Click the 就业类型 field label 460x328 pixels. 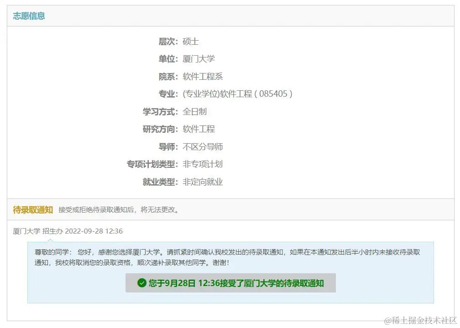pyautogui.click(x=161, y=182)
